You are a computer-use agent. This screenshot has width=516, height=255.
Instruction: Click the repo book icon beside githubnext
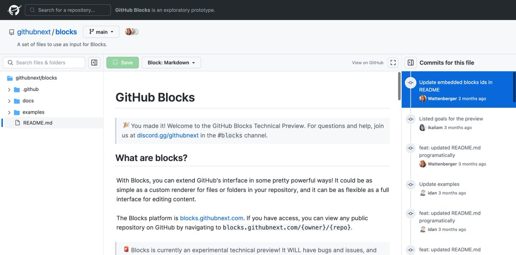pos(12,32)
